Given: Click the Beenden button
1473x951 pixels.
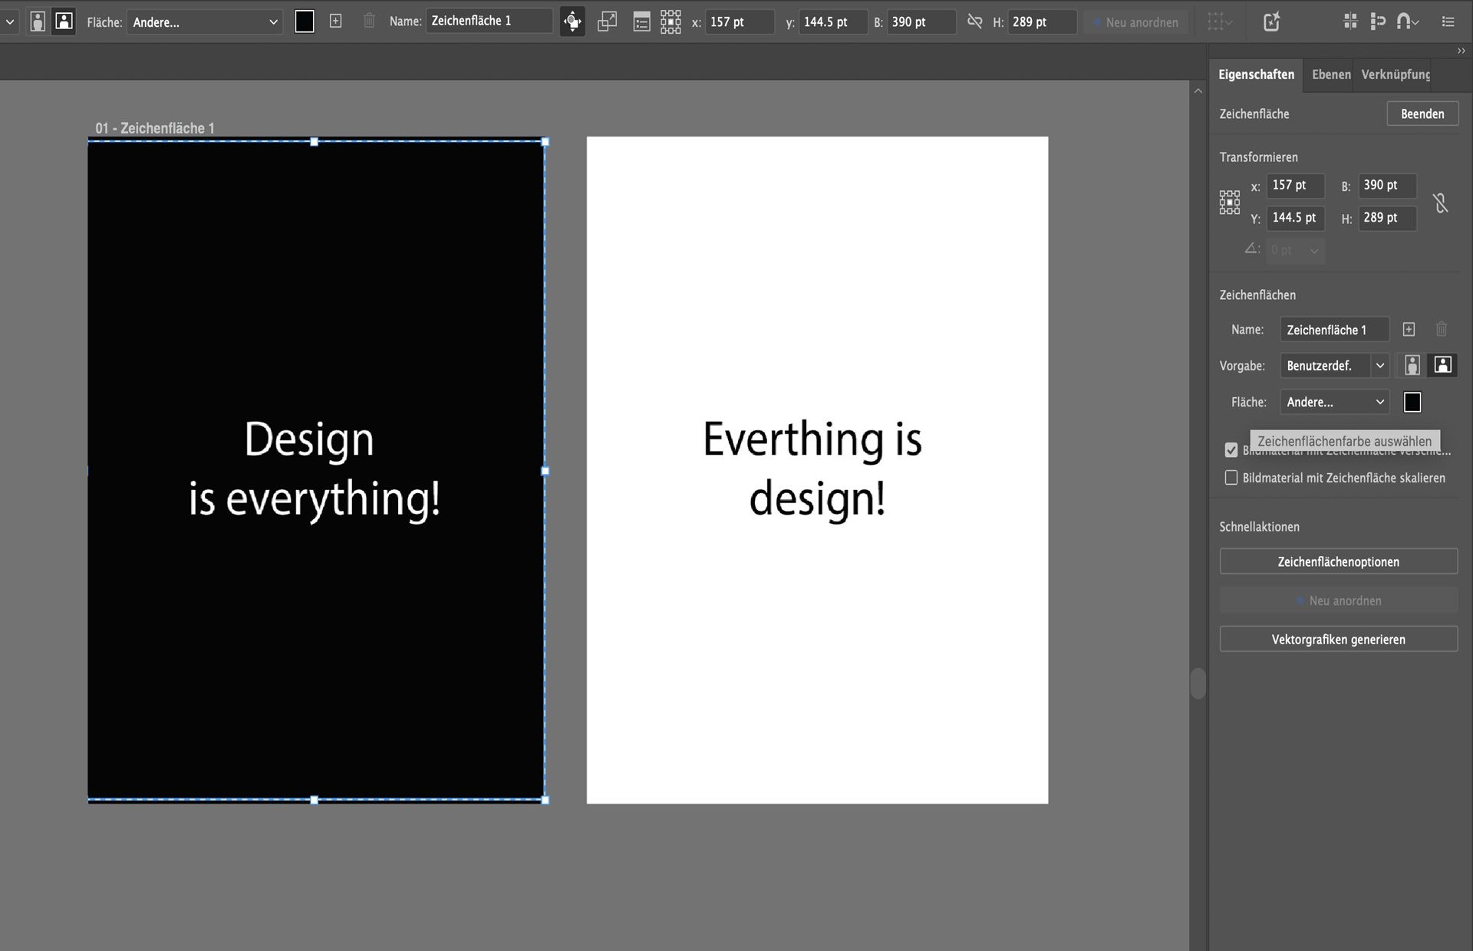Looking at the screenshot, I should pyautogui.click(x=1422, y=114).
